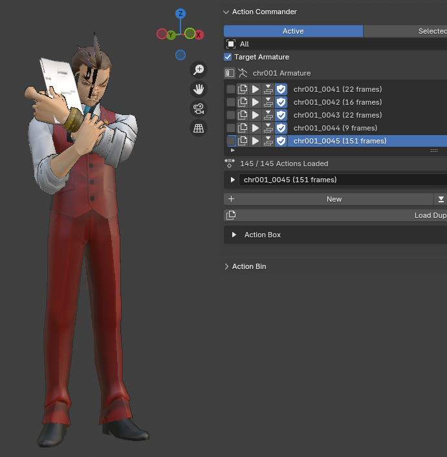Image resolution: width=447 pixels, height=457 pixels.
Task: Toggle fake user shield for chr001_0043
Action: click(281, 115)
